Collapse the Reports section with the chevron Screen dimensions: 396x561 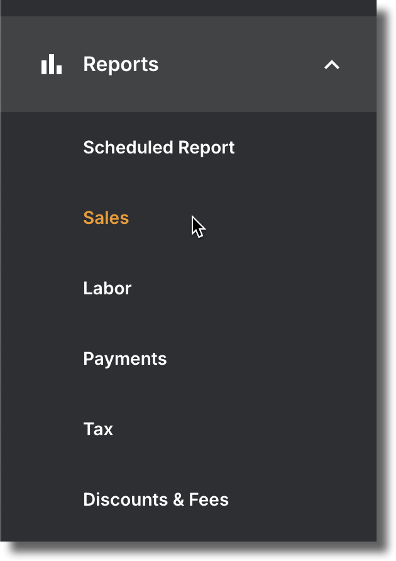click(x=332, y=65)
